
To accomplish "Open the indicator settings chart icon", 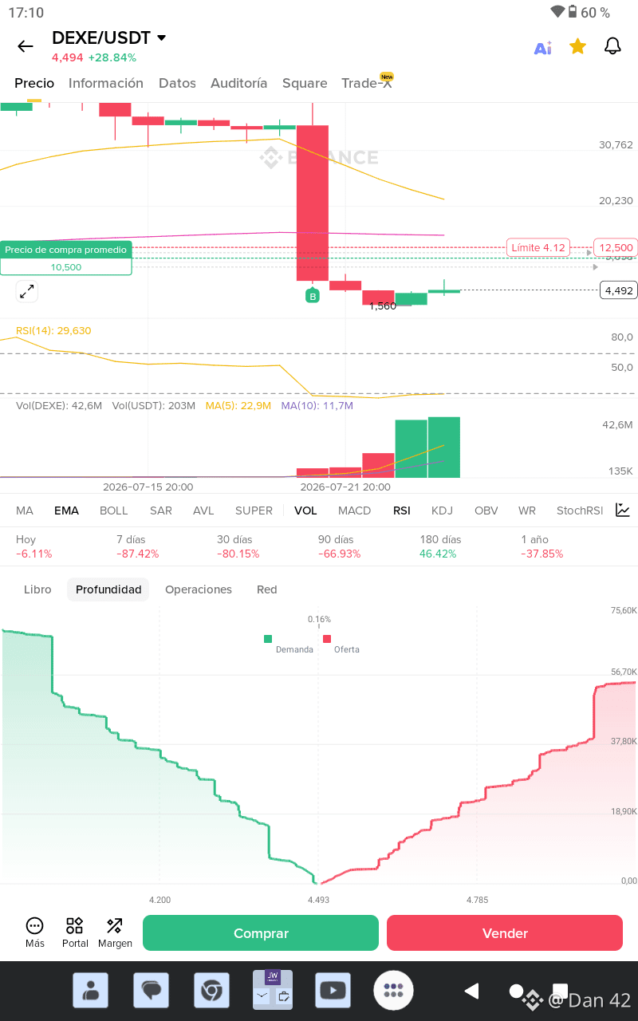I will coord(623,510).
